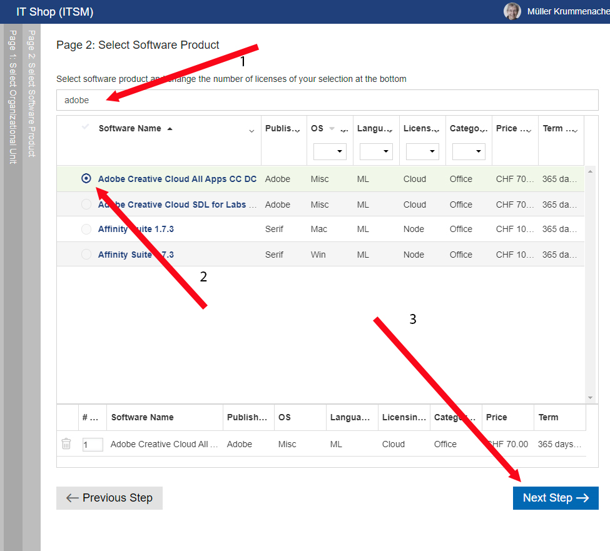Screen dimensions: 610x551
Task: Open Adobe Creative Cloud All Apps CC DC link
Action: click(x=178, y=179)
